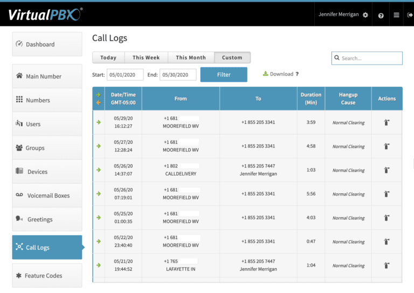The width and height of the screenshot is (414, 293).
Task: Select the This Week date range tab
Action: [146, 58]
